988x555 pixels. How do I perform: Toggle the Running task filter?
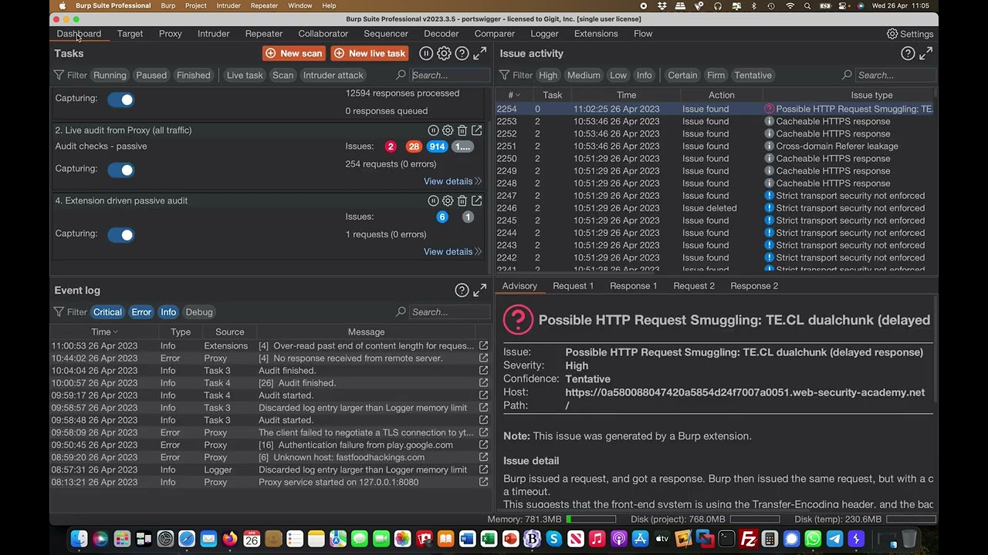(x=110, y=75)
